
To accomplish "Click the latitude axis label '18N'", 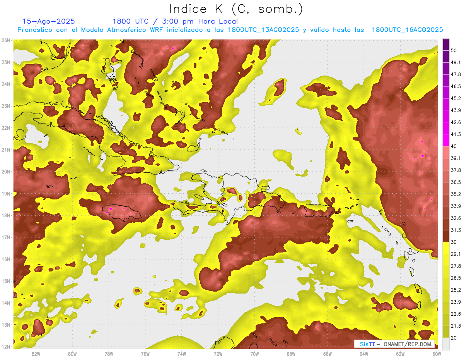I will click(6, 215).
